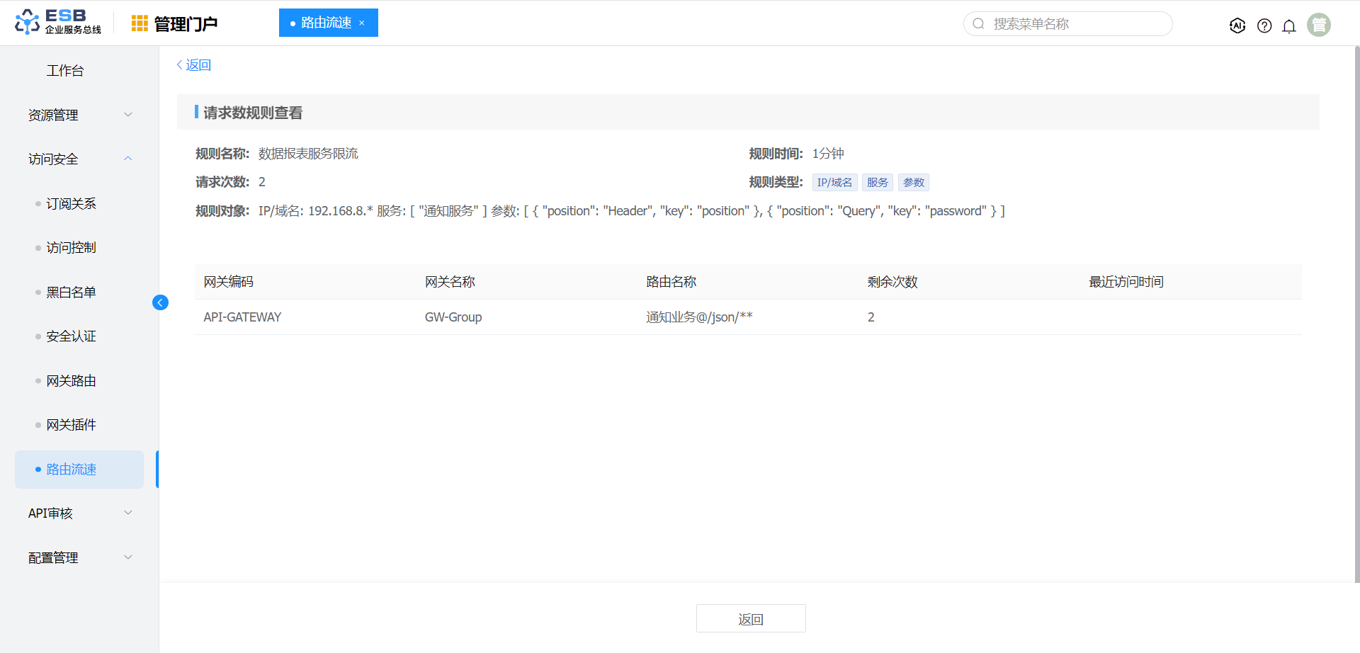Open the help question mark icon
The image size is (1360, 653).
1264,25
